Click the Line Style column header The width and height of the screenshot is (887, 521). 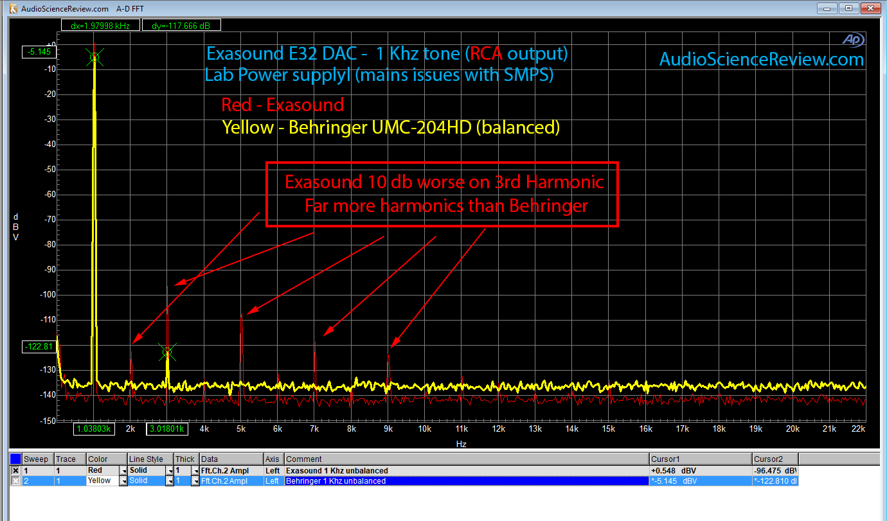[150, 459]
